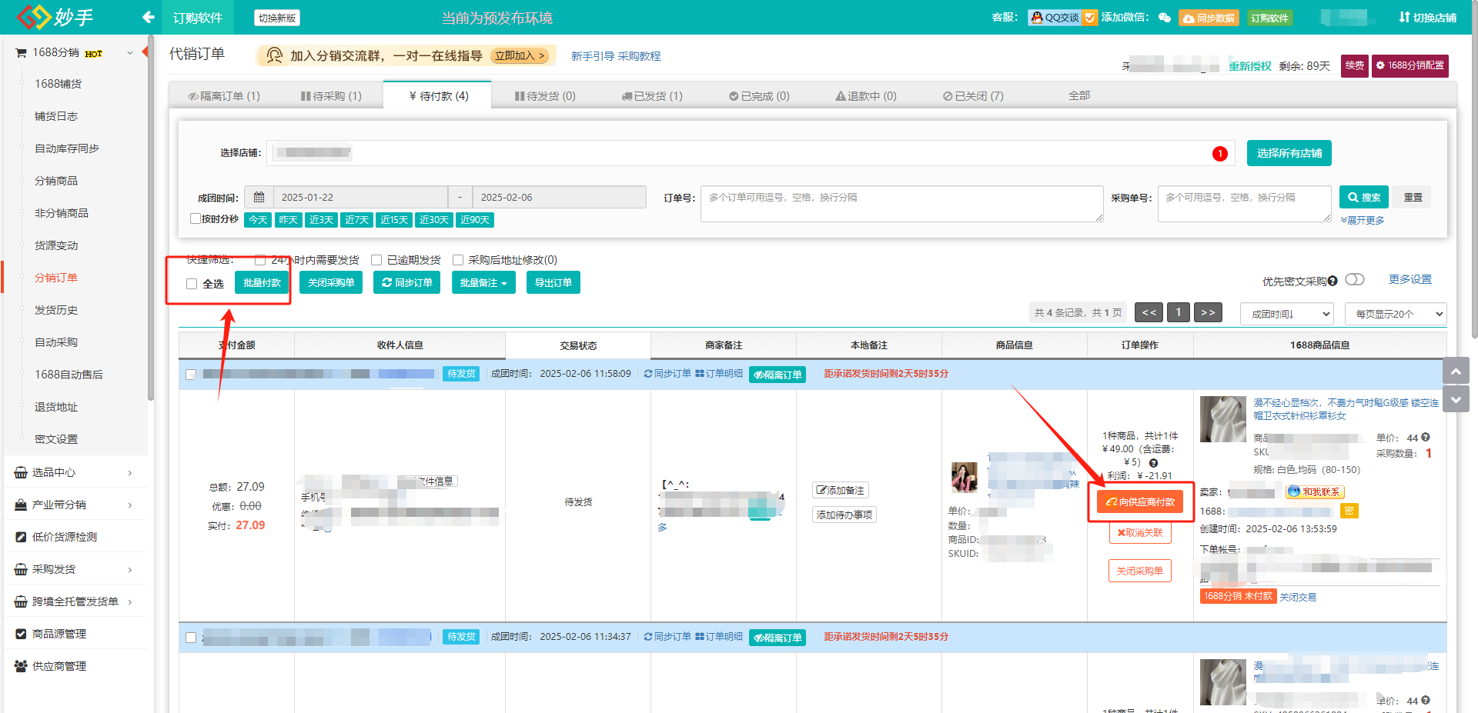Click 隔离订单 badge on the 11:58:09 order

coord(777,375)
